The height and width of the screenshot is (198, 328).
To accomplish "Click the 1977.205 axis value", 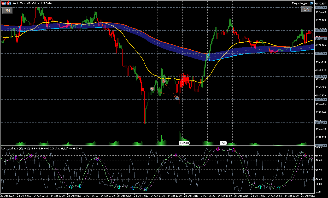I will point(321,20).
